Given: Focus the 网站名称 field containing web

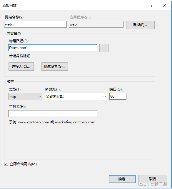Looking at the screenshot, I should point(36,24).
